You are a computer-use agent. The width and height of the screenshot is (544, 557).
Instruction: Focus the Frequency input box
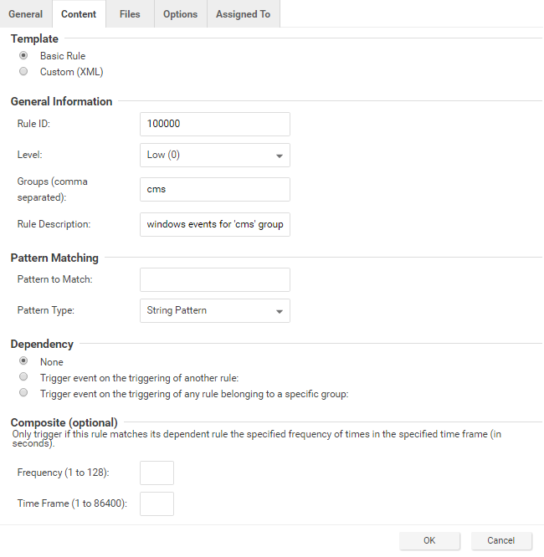click(x=157, y=473)
